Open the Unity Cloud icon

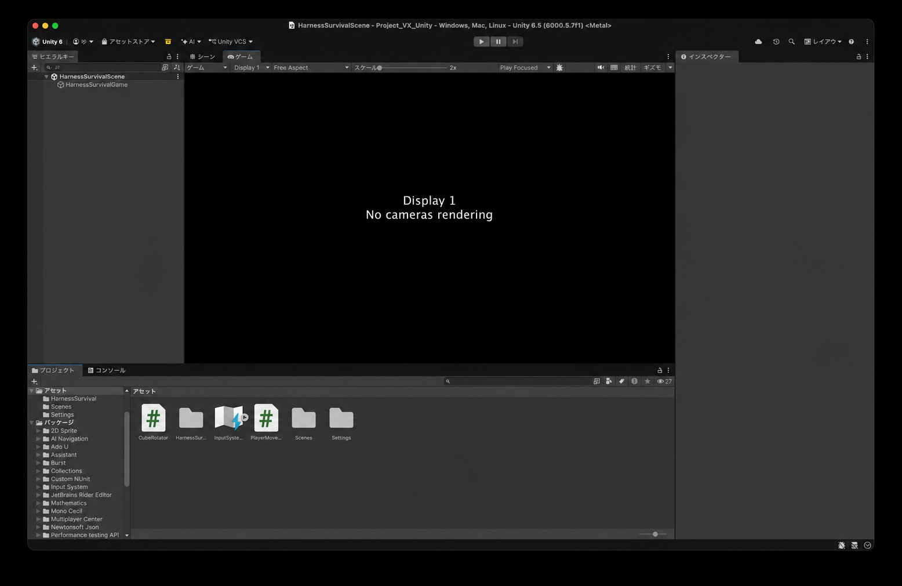(758, 42)
